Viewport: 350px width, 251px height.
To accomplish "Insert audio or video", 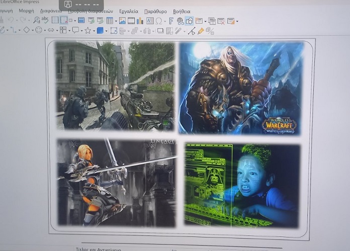I will coord(131,21).
